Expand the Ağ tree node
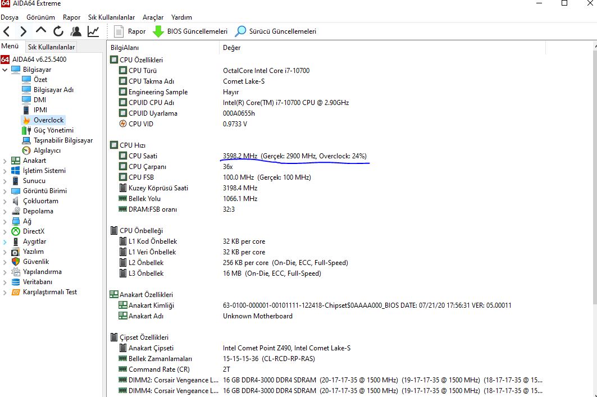This screenshot has width=597, height=397. (4, 222)
